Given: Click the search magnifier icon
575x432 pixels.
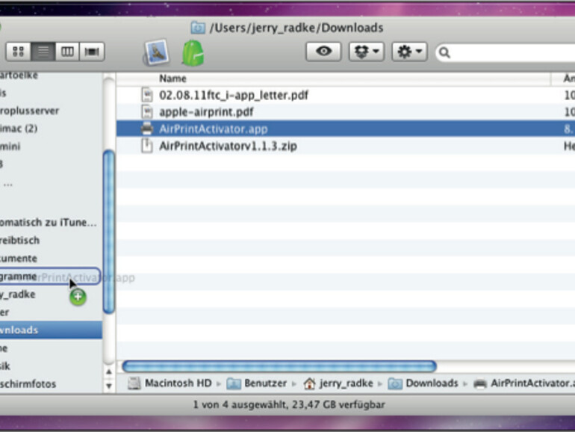Looking at the screenshot, I should click(x=444, y=52).
